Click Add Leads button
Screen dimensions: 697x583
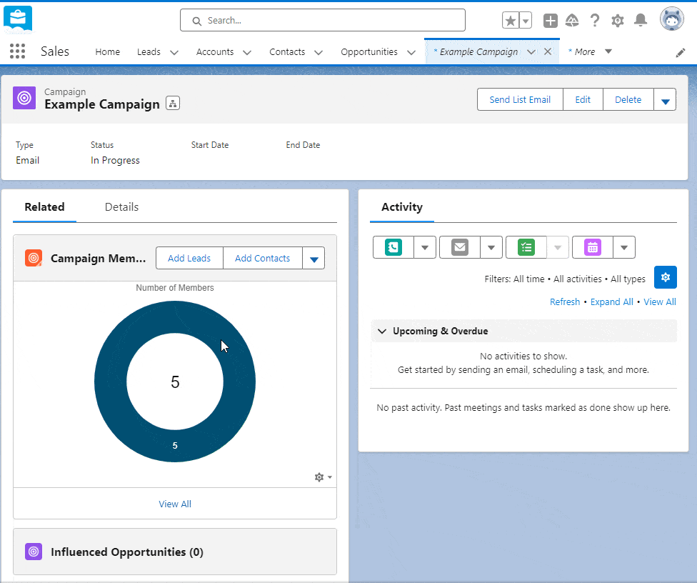coord(189,259)
